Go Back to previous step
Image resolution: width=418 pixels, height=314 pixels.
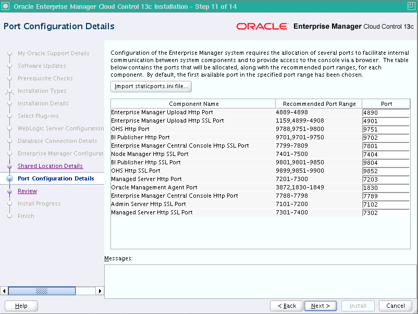[287, 306]
